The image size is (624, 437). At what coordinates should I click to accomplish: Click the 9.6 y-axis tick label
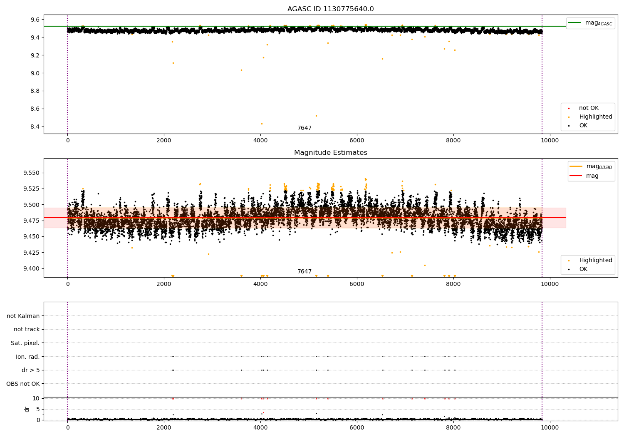pos(35,20)
